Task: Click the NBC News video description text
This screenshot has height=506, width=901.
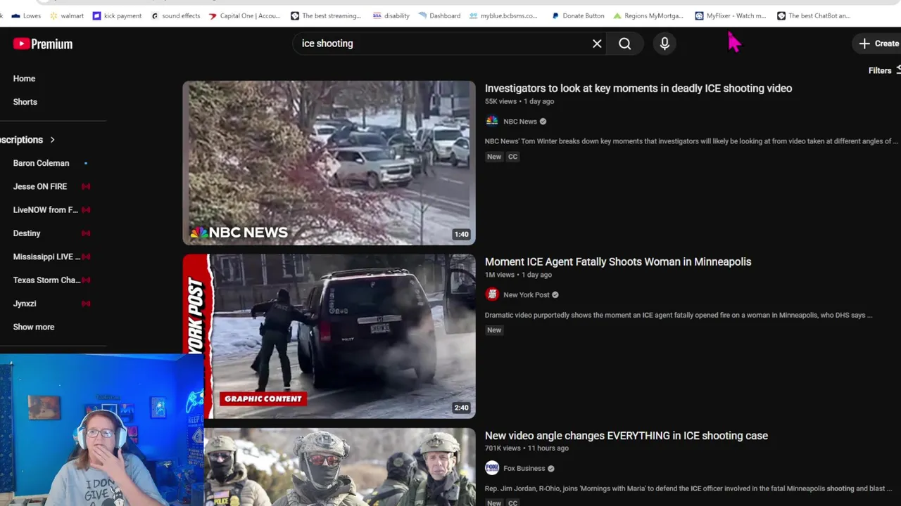Action: click(x=691, y=141)
